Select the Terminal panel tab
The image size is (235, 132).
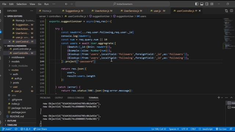[94, 98]
